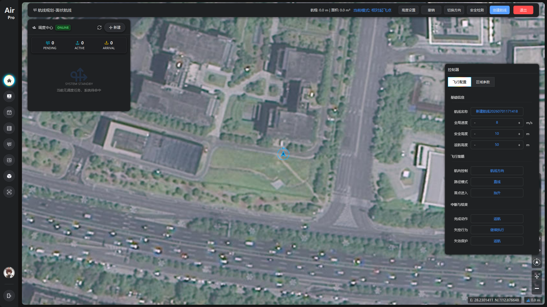
Task: Click the ARRIVAL task counter
Action: point(109,45)
